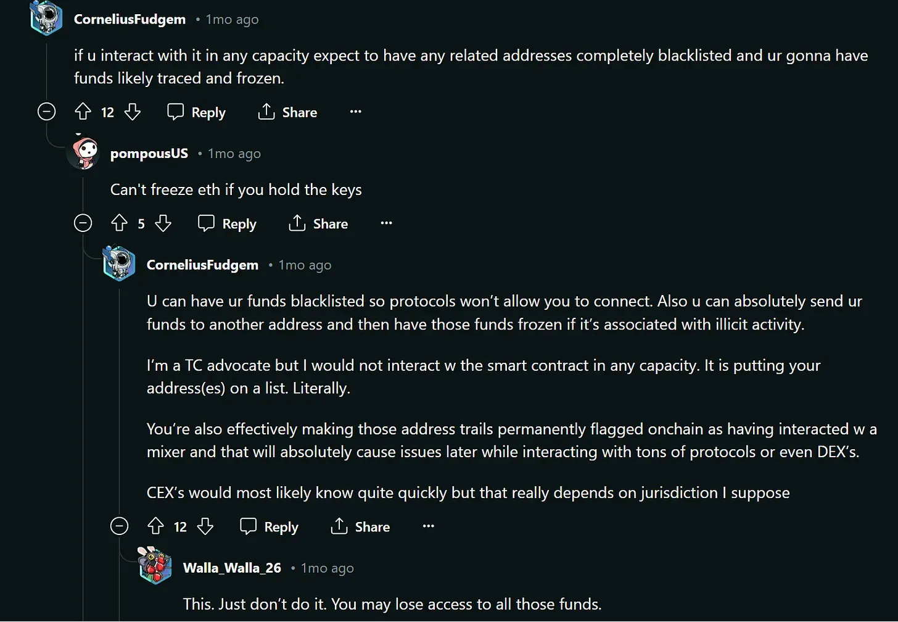Collapse CorneliusFudgem's top comment thread
The width and height of the screenshot is (898, 622).
(x=46, y=112)
